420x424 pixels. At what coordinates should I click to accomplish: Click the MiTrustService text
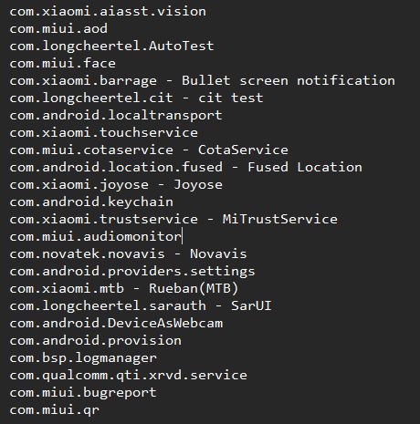pyautogui.click(x=280, y=220)
